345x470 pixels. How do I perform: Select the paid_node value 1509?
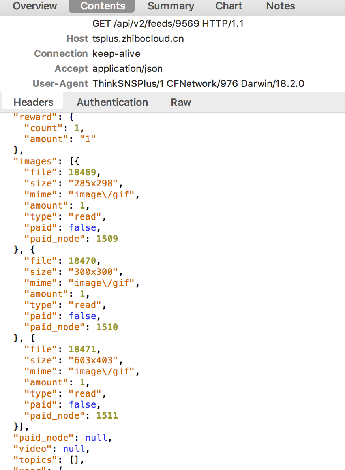click(x=107, y=239)
